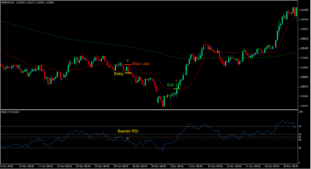The width and height of the screenshot is (311, 169).
Task: Click the RSI 70 level label
Action: [x=300, y=127]
